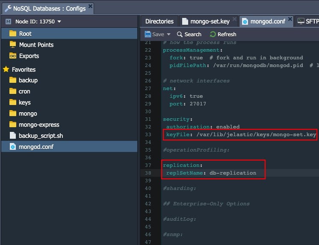Click '#snmp:' comment on line 46

tap(173, 234)
